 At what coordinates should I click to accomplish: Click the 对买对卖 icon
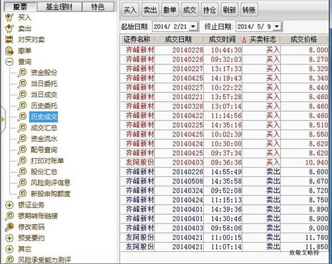click(9, 39)
